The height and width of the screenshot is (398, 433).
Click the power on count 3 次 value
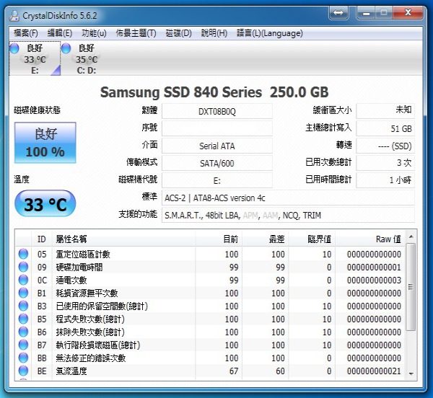(x=385, y=163)
